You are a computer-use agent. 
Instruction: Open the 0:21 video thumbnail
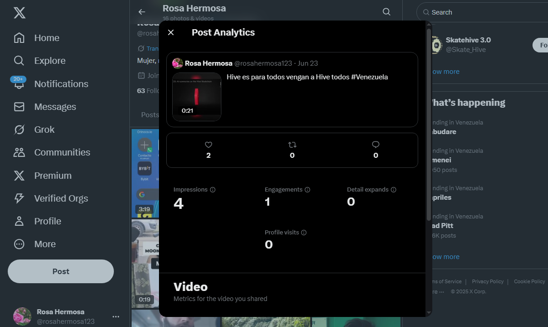197,97
